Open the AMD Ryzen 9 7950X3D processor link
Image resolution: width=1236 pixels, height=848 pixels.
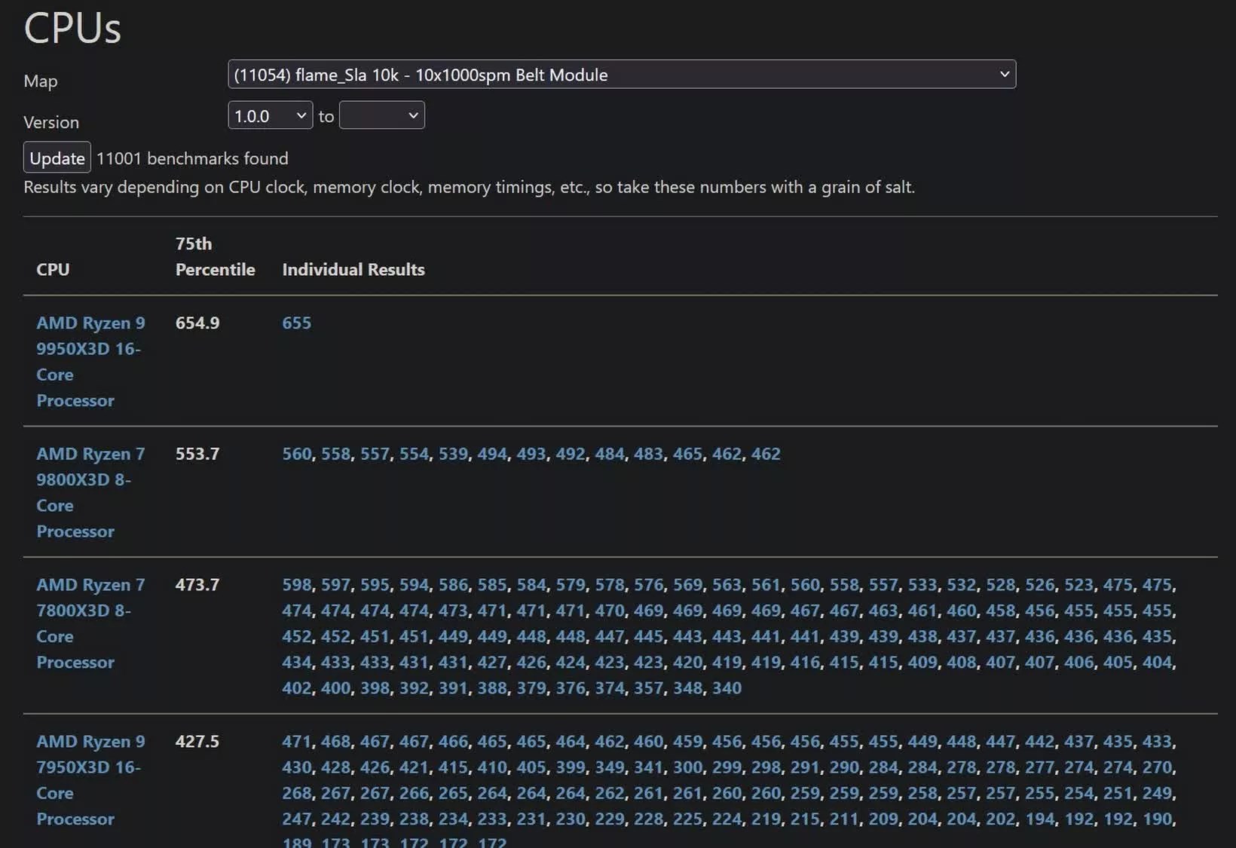(90, 780)
